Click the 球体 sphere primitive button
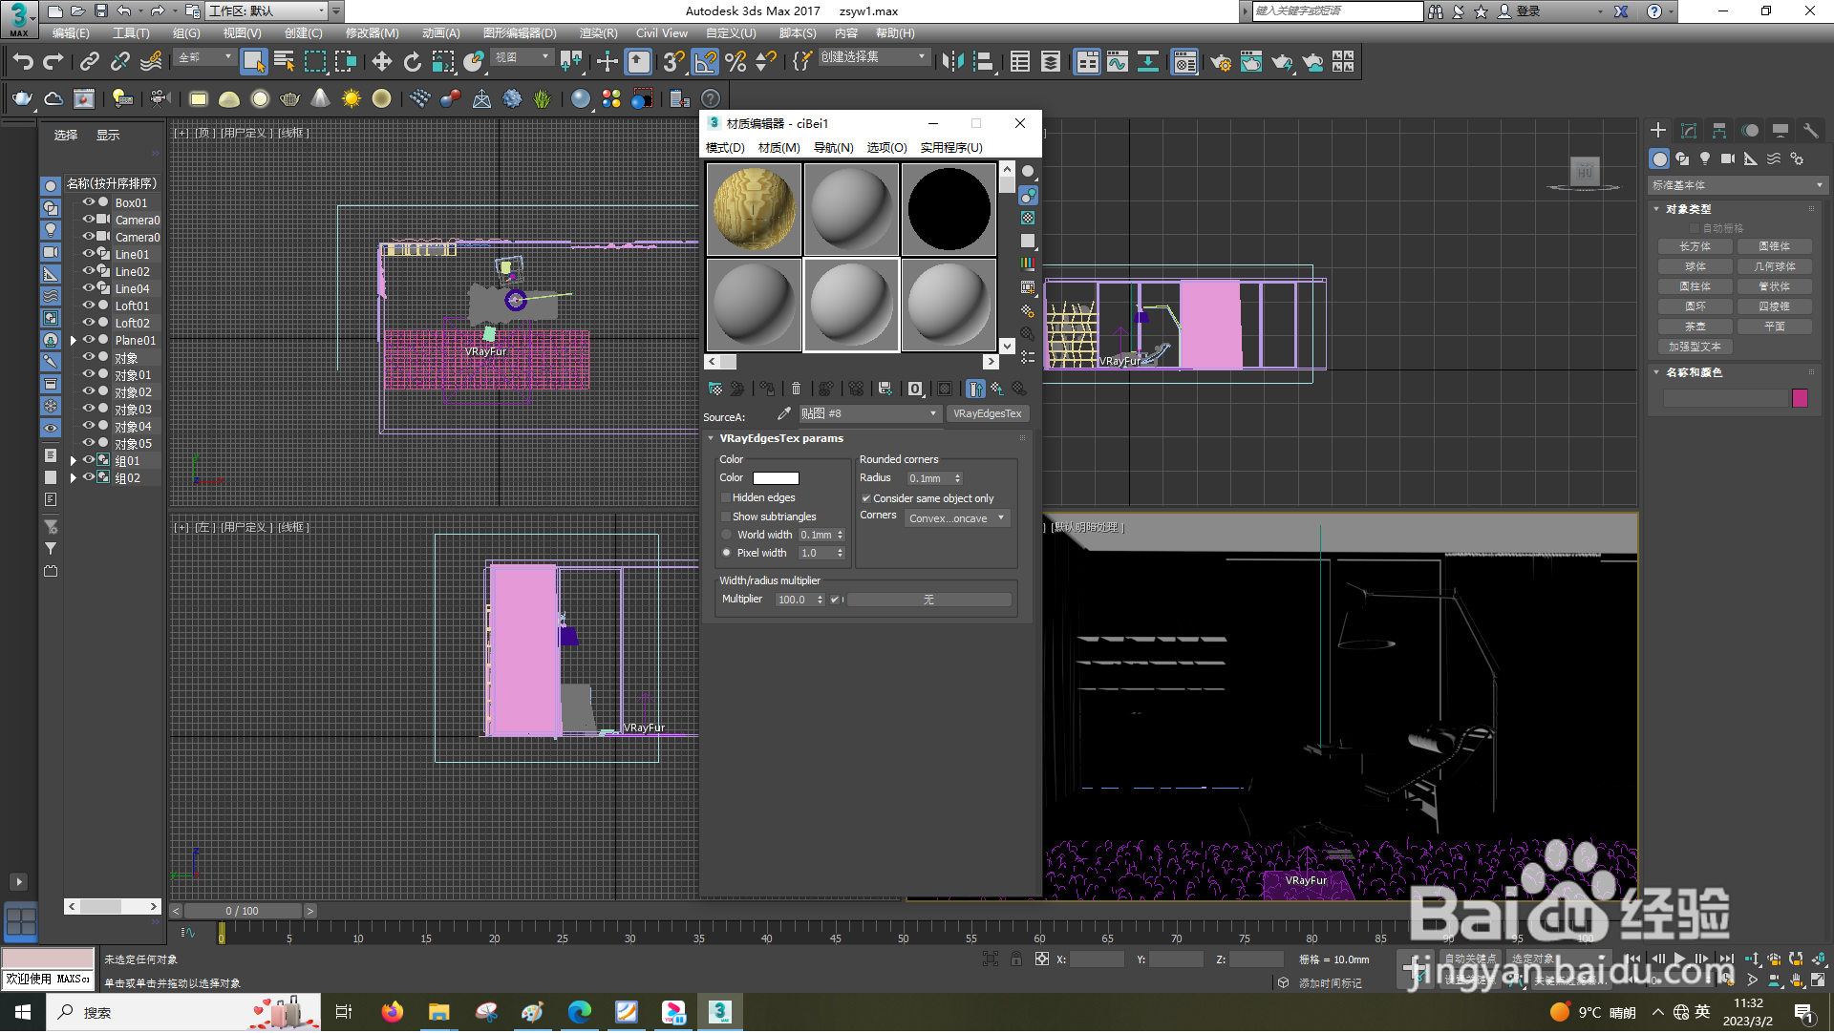Viewport: 1834px width, 1033px height. 1695,266
